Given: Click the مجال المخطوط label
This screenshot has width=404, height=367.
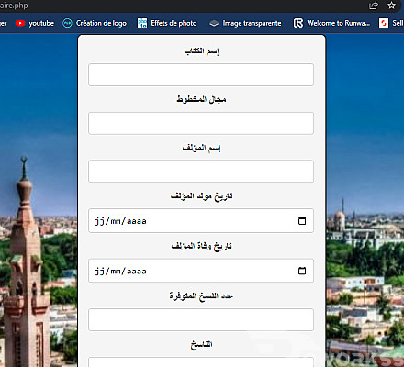Looking at the screenshot, I should (201, 99).
